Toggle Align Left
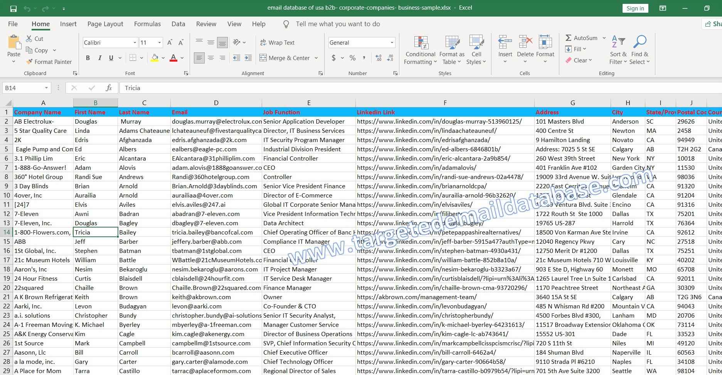The height and width of the screenshot is (375, 722). click(x=199, y=58)
